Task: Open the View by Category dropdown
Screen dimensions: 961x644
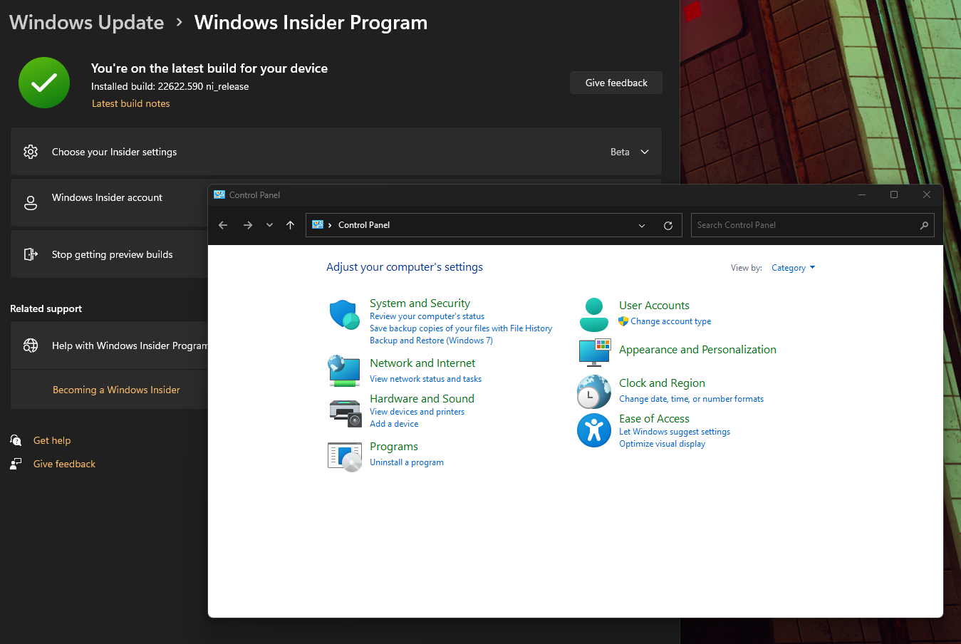Action: coord(793,268)
